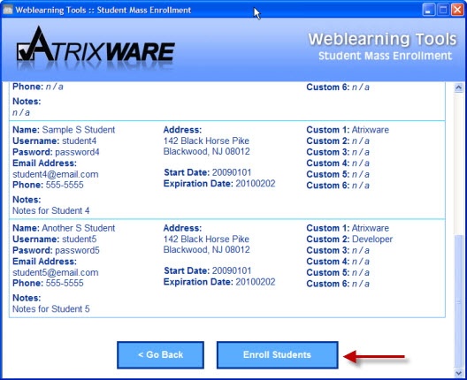Minimize the Student Mass Enrollment window

[x=429, y=10]
